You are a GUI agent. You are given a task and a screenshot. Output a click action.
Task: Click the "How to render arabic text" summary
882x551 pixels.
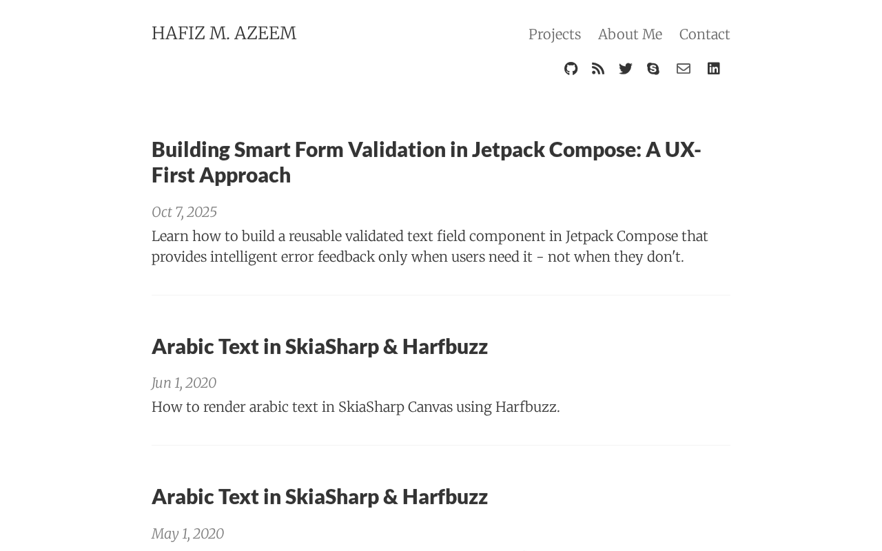click(356, 407)
